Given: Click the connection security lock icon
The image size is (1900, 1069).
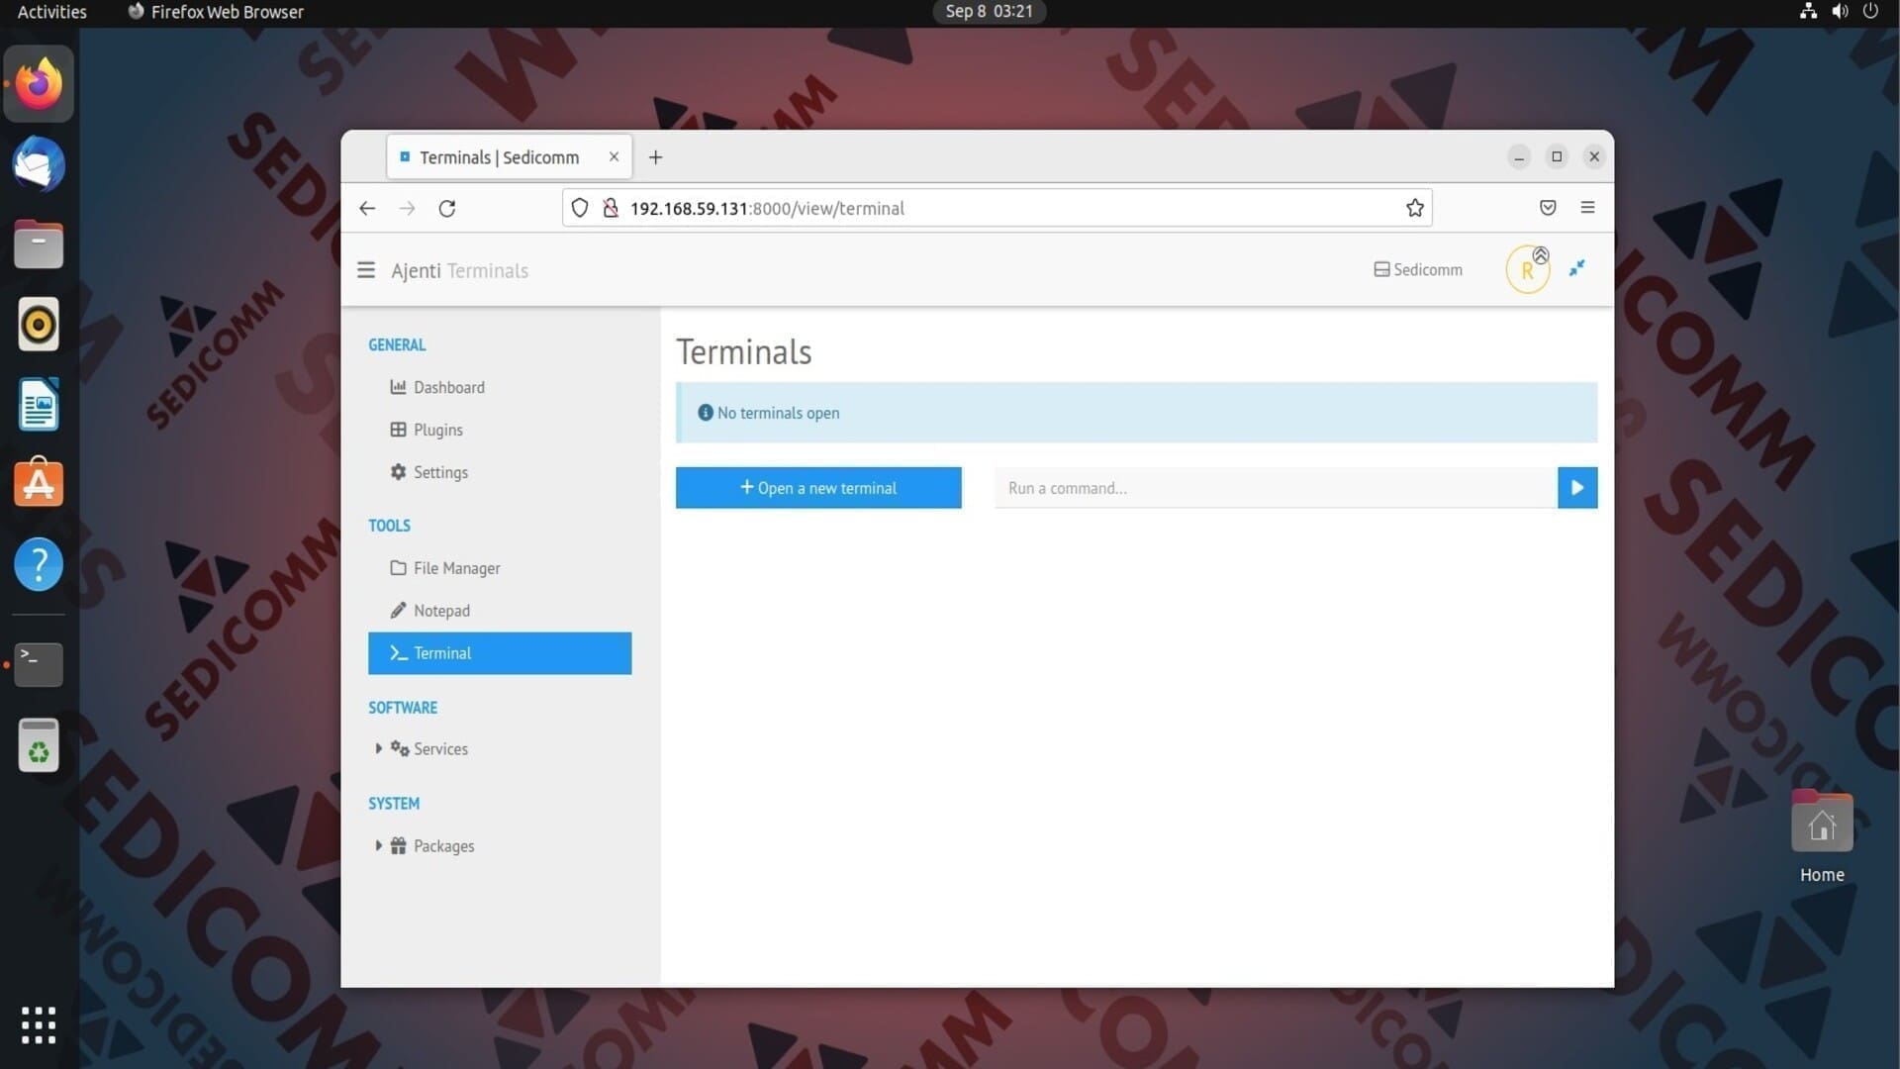Looking at the screenshot, I should 611,208.
